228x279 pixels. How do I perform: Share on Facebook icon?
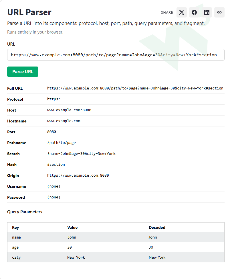194,12
